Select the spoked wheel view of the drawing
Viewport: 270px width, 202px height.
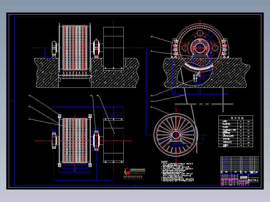tap(176, 134)
